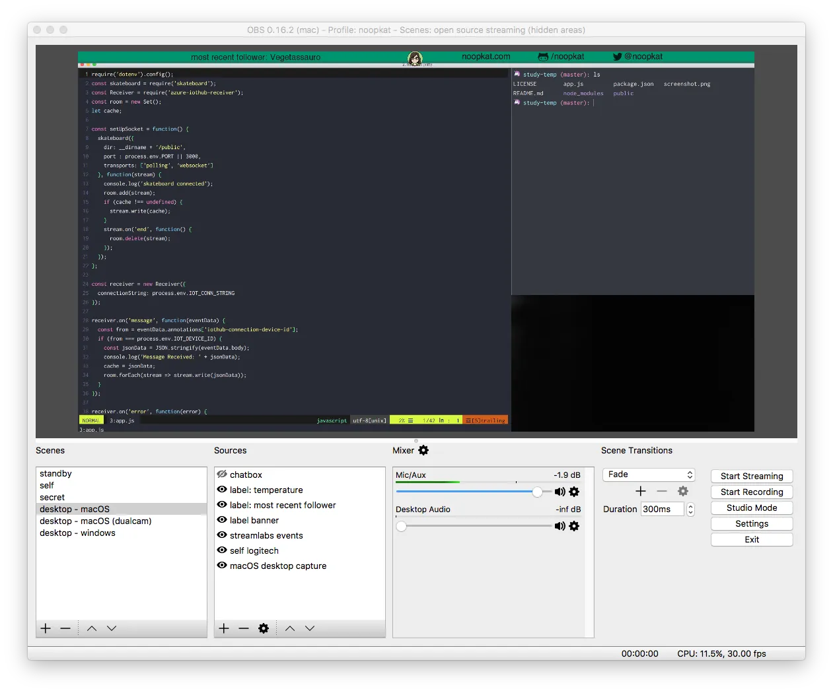Click the Duration 300ms input field
Screen dimensions: 833x693
[662, 510]
